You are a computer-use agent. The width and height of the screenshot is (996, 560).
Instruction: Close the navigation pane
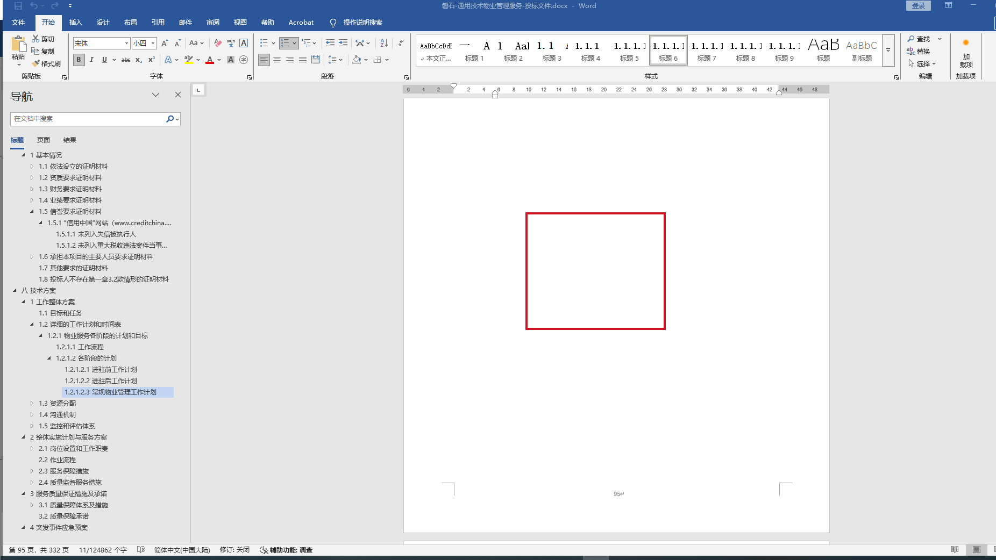pyautogui.click(x=178, y=95)
